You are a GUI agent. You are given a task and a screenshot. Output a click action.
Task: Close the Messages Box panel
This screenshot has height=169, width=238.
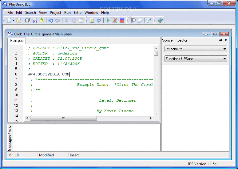(10, 127)
